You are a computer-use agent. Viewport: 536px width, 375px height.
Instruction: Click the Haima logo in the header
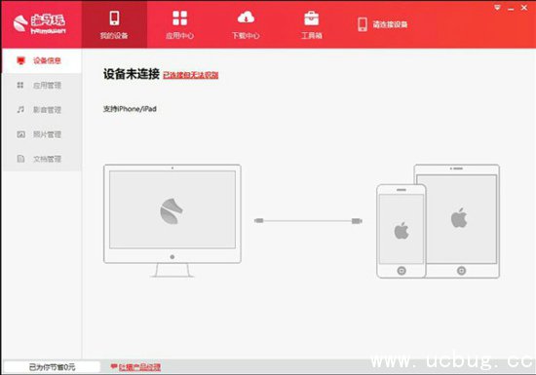pos(40,24)
